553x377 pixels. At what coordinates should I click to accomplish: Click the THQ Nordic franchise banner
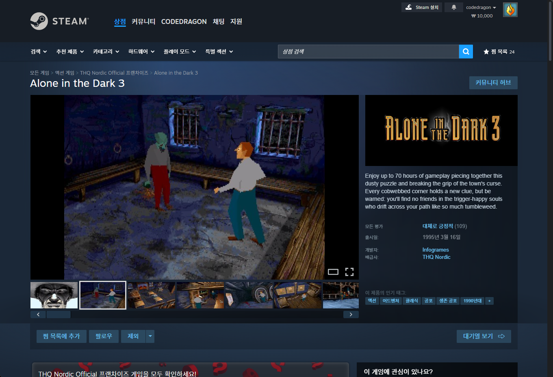(190, 370)
